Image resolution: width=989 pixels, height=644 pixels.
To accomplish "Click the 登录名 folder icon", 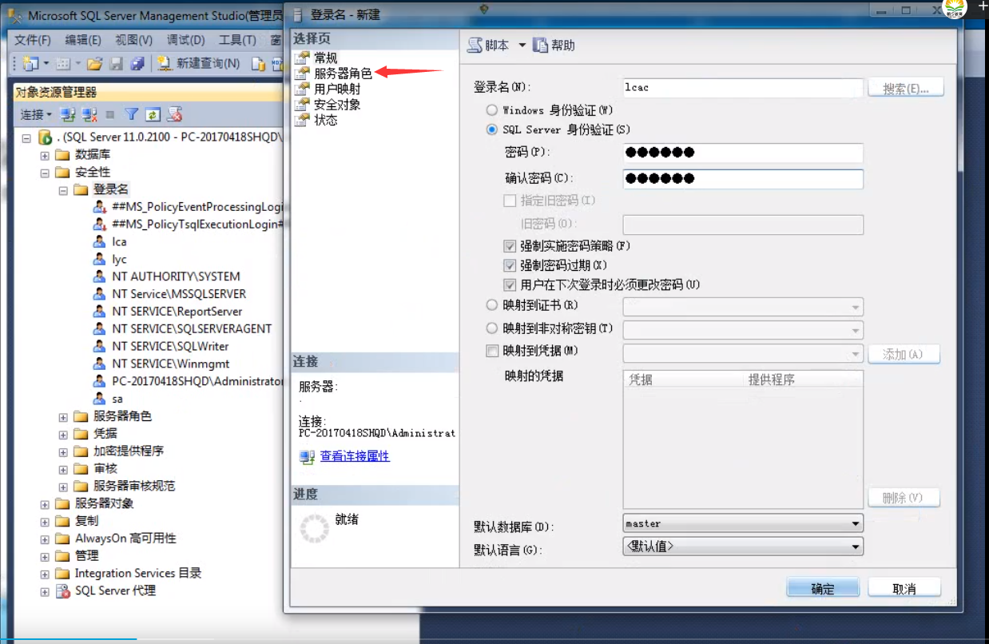I will pyautogui.click(x=81, y=189).
